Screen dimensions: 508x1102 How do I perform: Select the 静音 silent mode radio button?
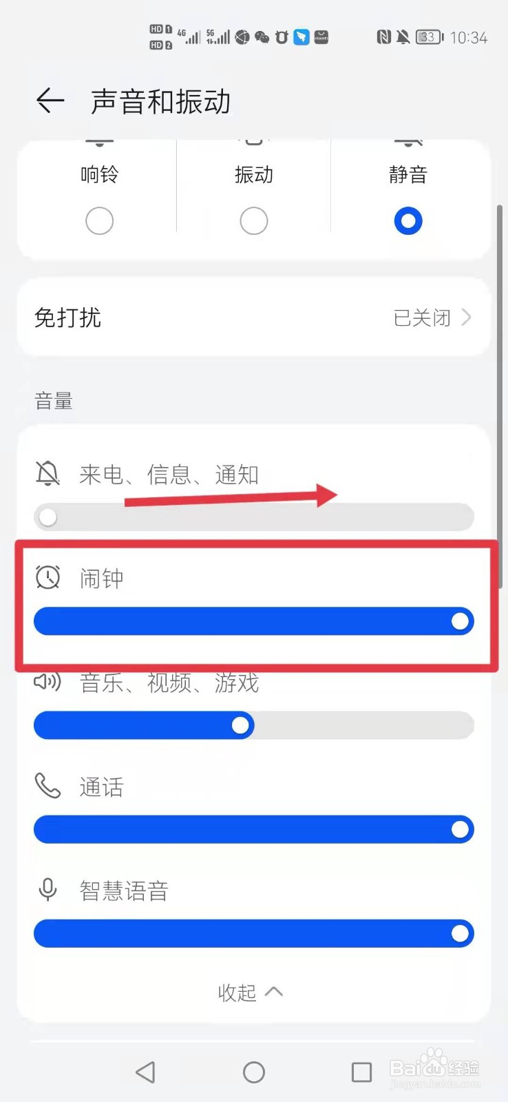point(408,221)
